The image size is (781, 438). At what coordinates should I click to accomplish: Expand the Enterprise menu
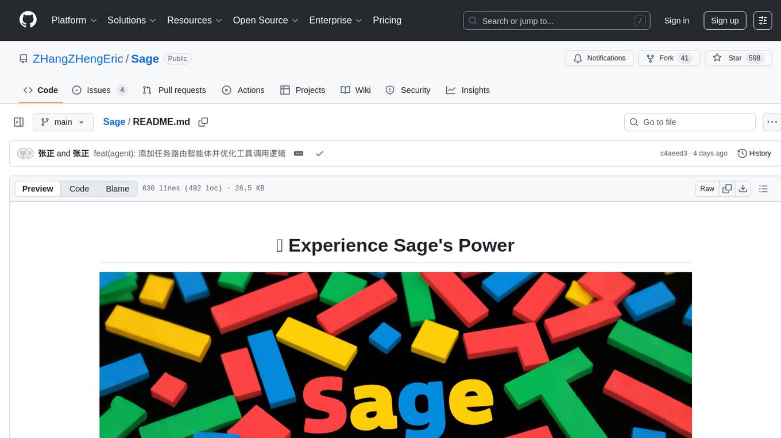point(335,20)
